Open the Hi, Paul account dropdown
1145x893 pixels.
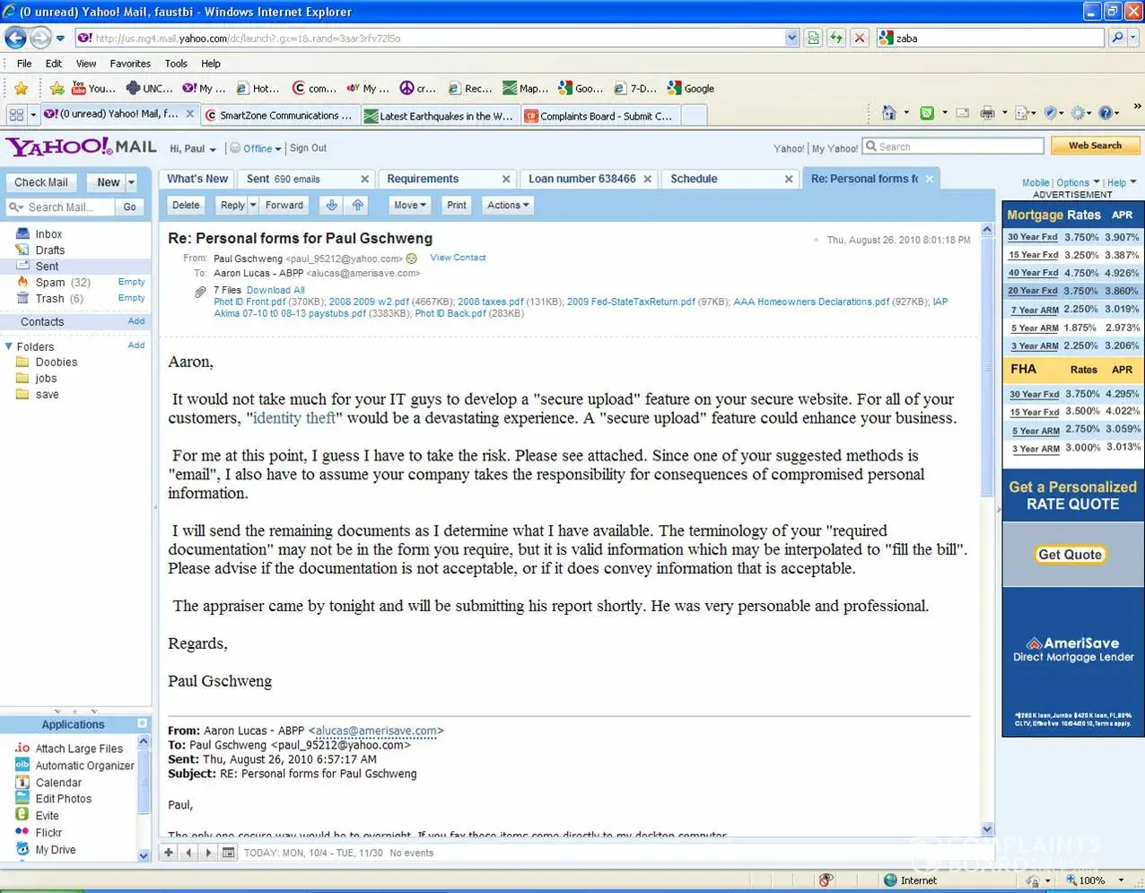click(x=193, y=149)
